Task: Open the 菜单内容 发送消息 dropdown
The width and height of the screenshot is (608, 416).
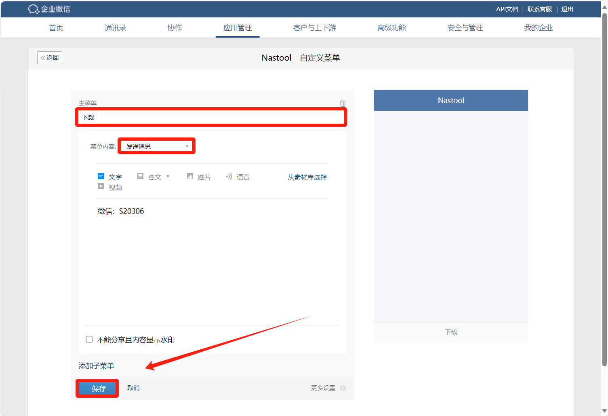Action: tap(157, 146)
